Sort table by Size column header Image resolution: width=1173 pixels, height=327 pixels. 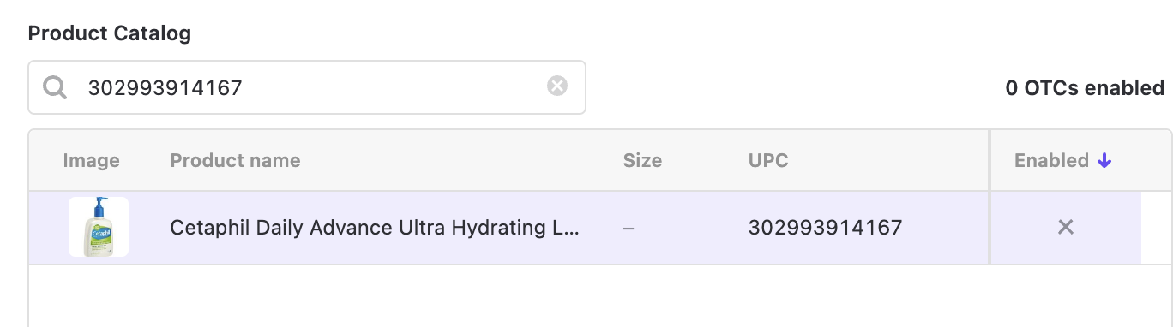642,160
